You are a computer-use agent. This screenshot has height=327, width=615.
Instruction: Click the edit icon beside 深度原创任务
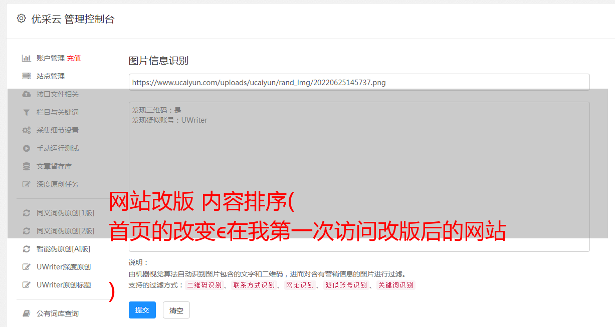27,184
